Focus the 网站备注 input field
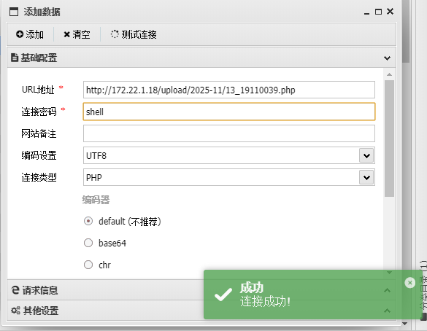 [x=229, y=133]
